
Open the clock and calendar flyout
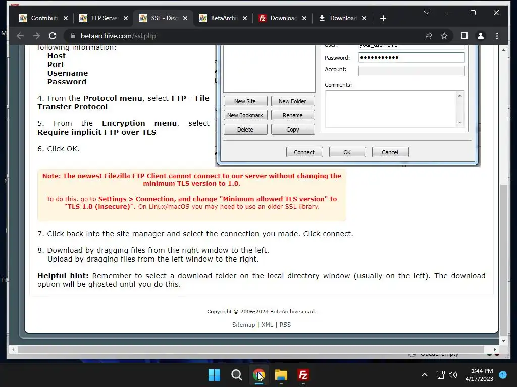pos(479,375)
